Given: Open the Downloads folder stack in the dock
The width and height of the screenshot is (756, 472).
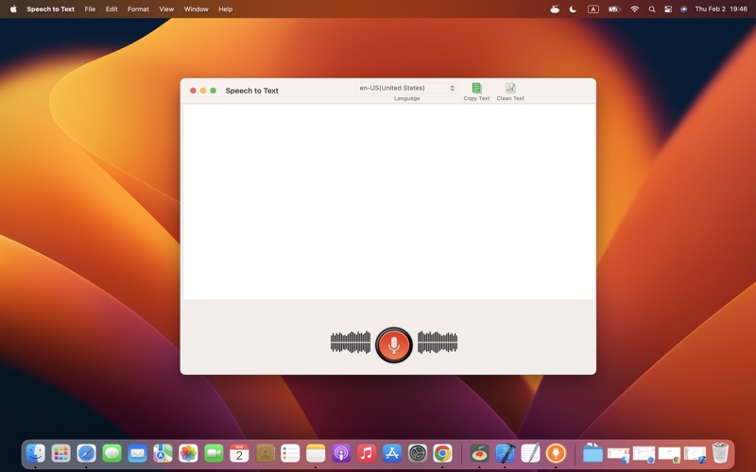Looking at the screenshot, I should coord(593,453).
